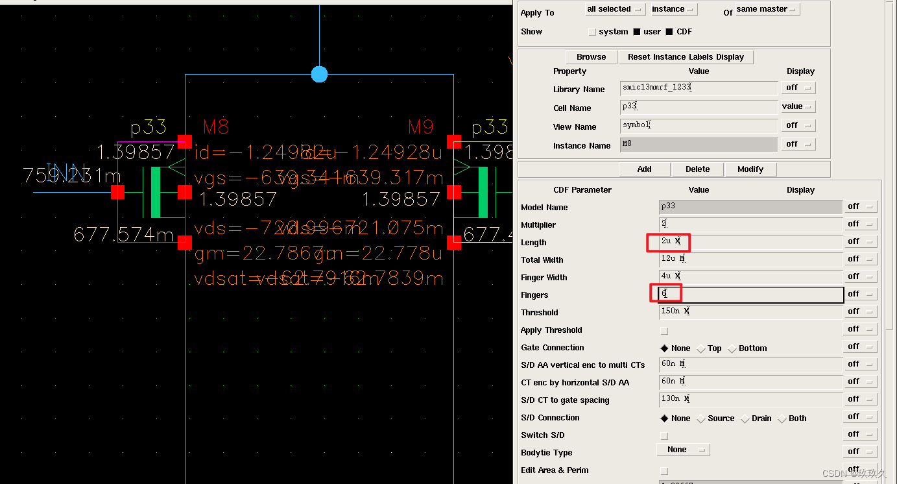This screenshot has width=897, height=484.
Task: Click S/D CT to gate spacing field
Action: coord(750,400)
